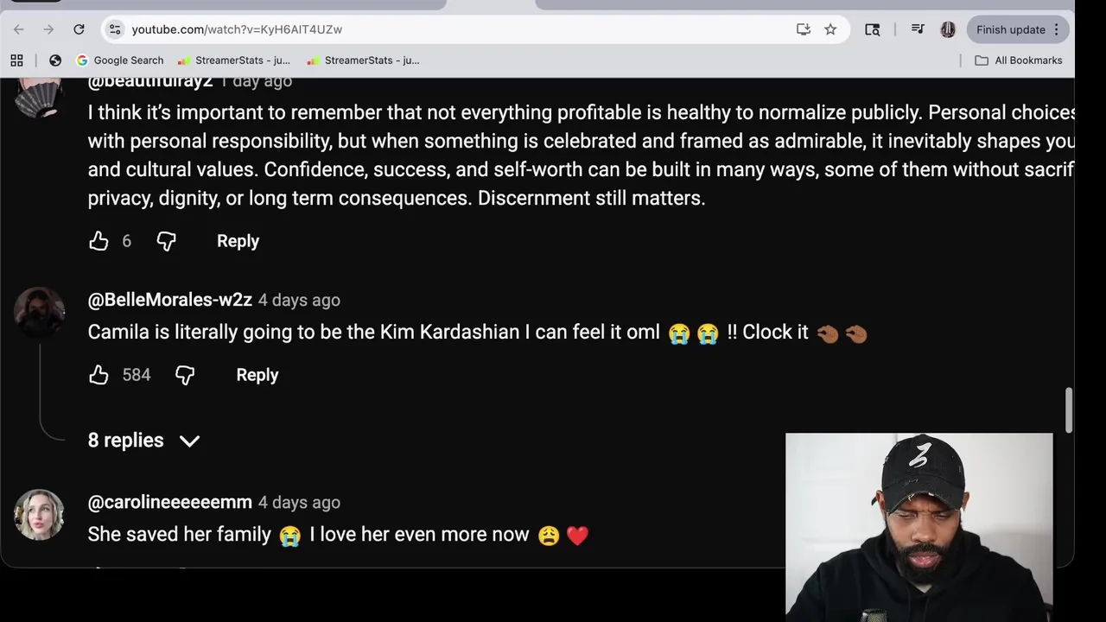Click the Finish update button menu
Screen dimensions: 1106x622
pyautogui.click(x=1018, y=29)
